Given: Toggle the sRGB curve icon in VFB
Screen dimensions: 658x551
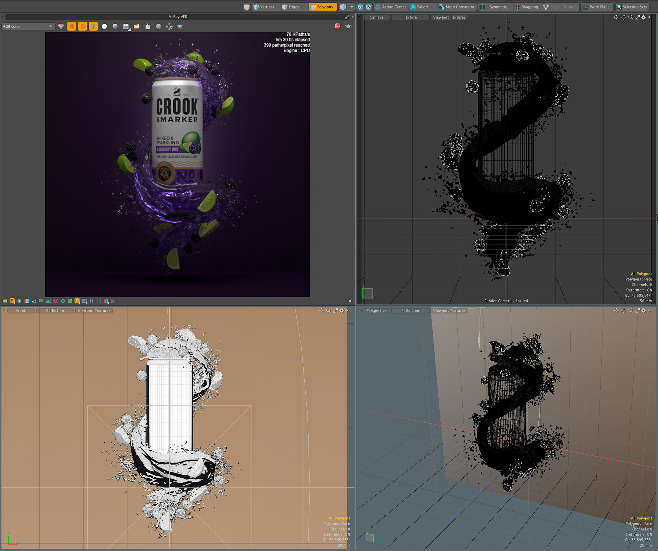Looking at the screenshot, I should (x=77, y=301).
